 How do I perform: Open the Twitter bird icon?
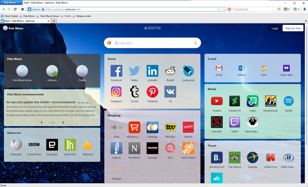(x=134, y=71)
